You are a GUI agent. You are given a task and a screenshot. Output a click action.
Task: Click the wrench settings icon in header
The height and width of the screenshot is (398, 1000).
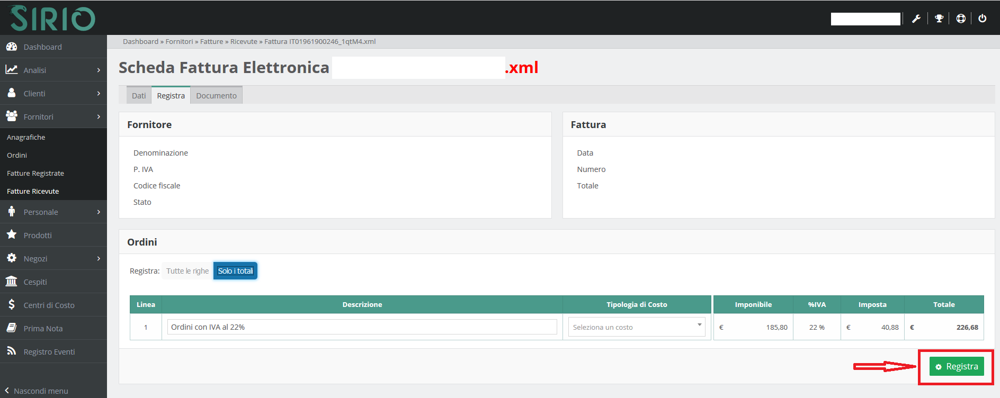pyautogui.click(x=916, y=19)
